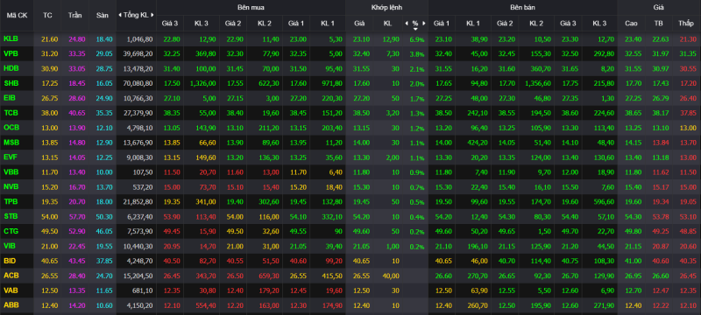This screenshot has width=701, height=315.
Task: Click the Thấp column header
Action: click(685, 24)
